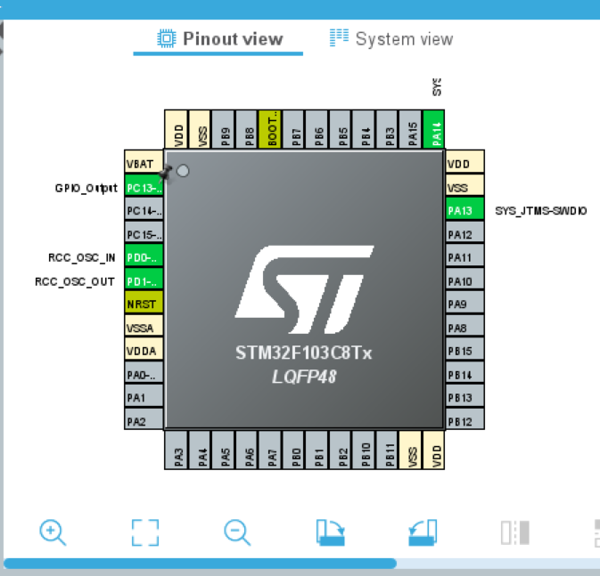Select the PC14 pin
This screenshot has height=576, width=600.
tap(144, 210)
